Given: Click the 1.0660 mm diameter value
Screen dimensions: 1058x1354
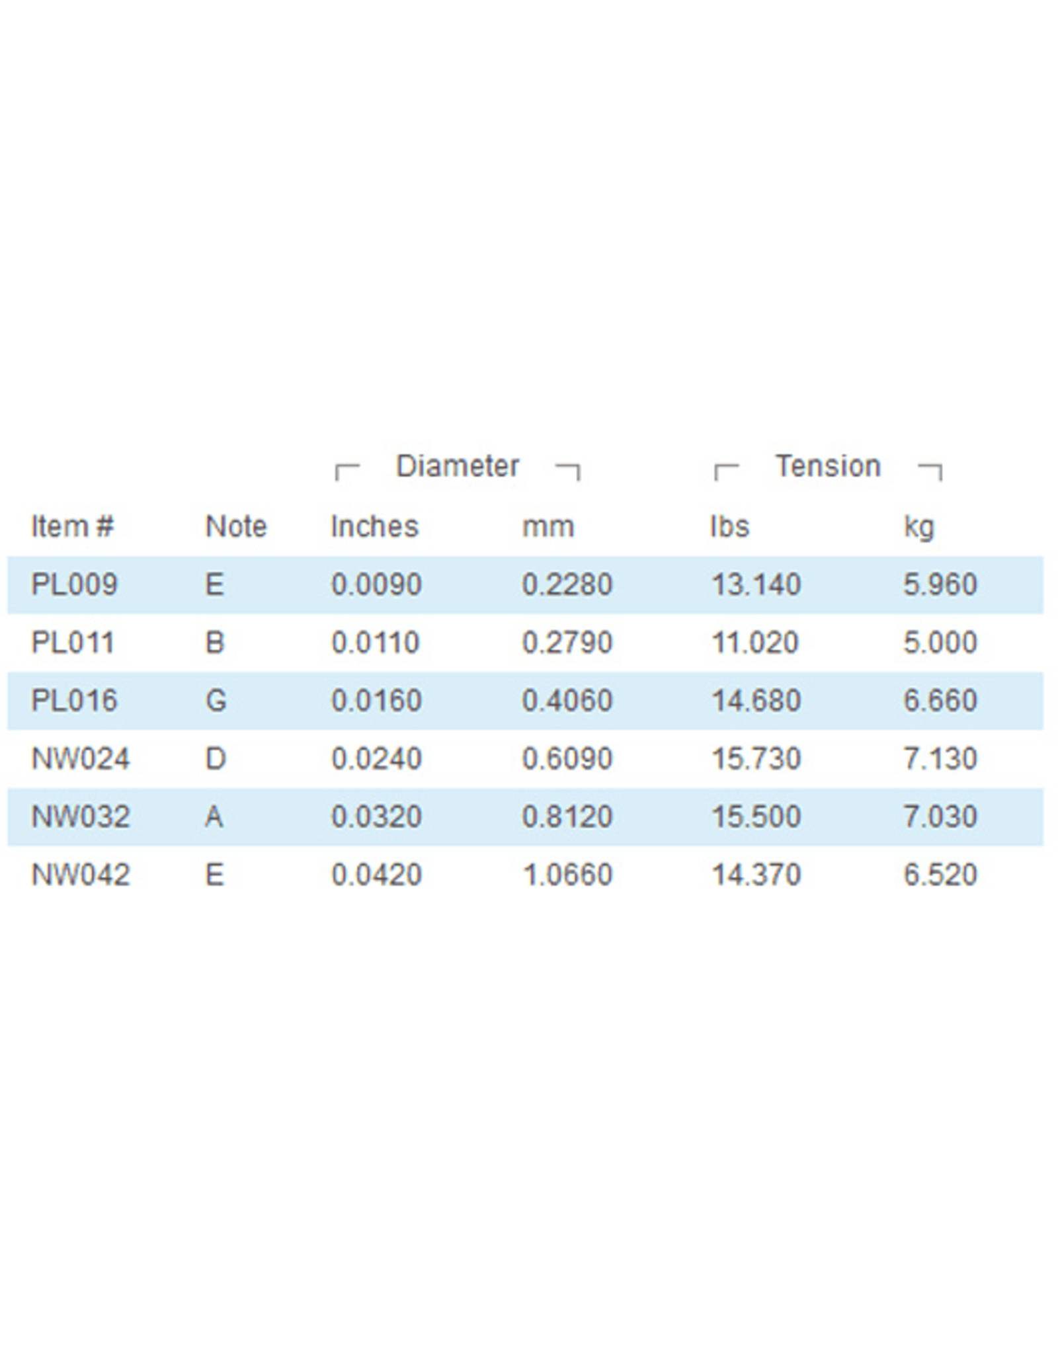Looking at the screenshot, I should pyautogui.click(x=567, y=875).
